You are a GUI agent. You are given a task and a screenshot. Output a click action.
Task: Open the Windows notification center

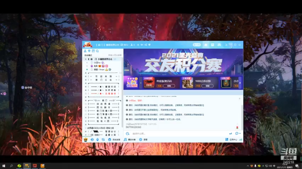click(x=297, y=166)
